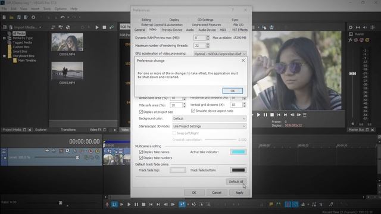Open dropdown beside the blue timeline edit tool
This screenshot has width=381, height=214.
pos(188,204)
